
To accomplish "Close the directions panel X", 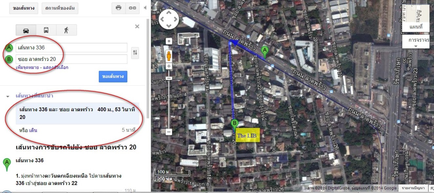I will click(x=137, y=26).
